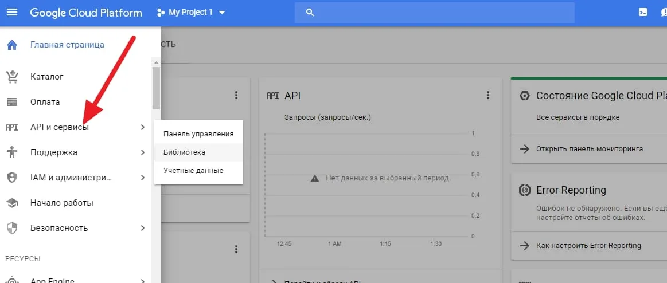Open the API card three-dot menu
The width and height of the screenshot is (667, 283).
coord(488,96)
